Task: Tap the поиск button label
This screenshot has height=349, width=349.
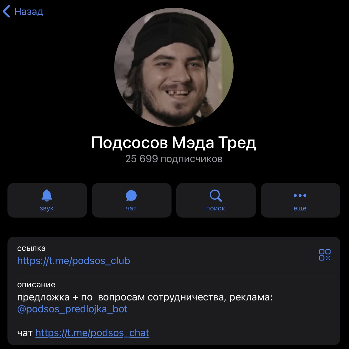Action: coord(216,208)
